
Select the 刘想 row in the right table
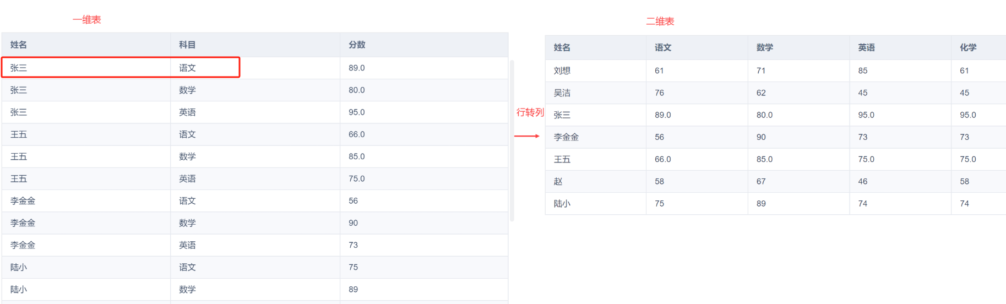(775, 70)
